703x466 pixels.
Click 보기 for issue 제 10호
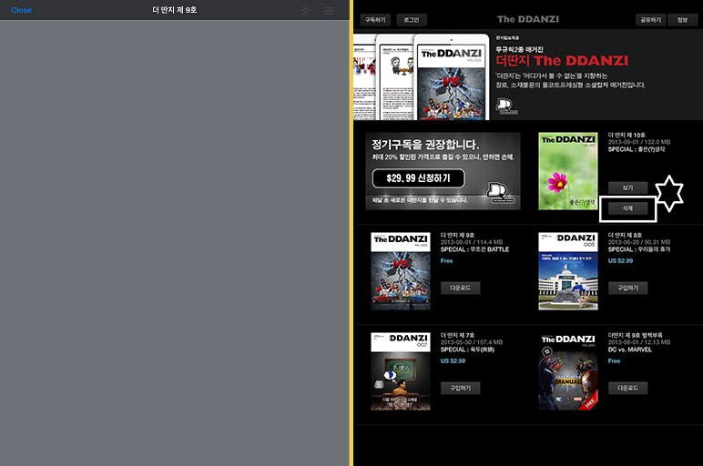[x=627, y=187]
